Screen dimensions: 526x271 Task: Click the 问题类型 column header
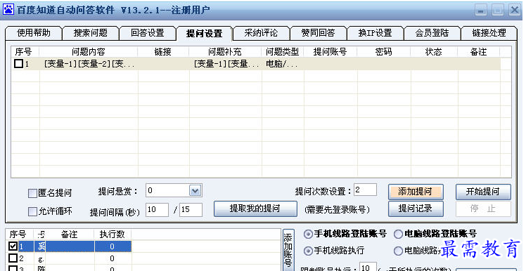pyautogui.click(x=283, y=52)
